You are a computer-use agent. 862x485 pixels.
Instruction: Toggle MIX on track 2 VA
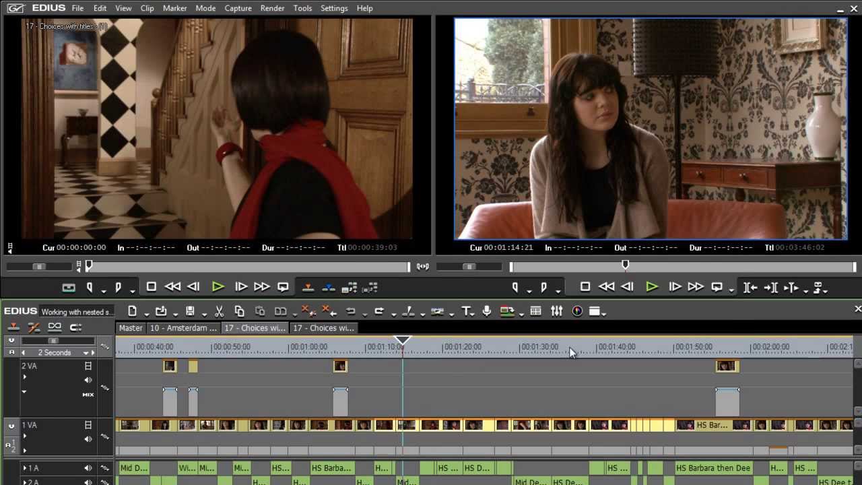pos(88,395)
